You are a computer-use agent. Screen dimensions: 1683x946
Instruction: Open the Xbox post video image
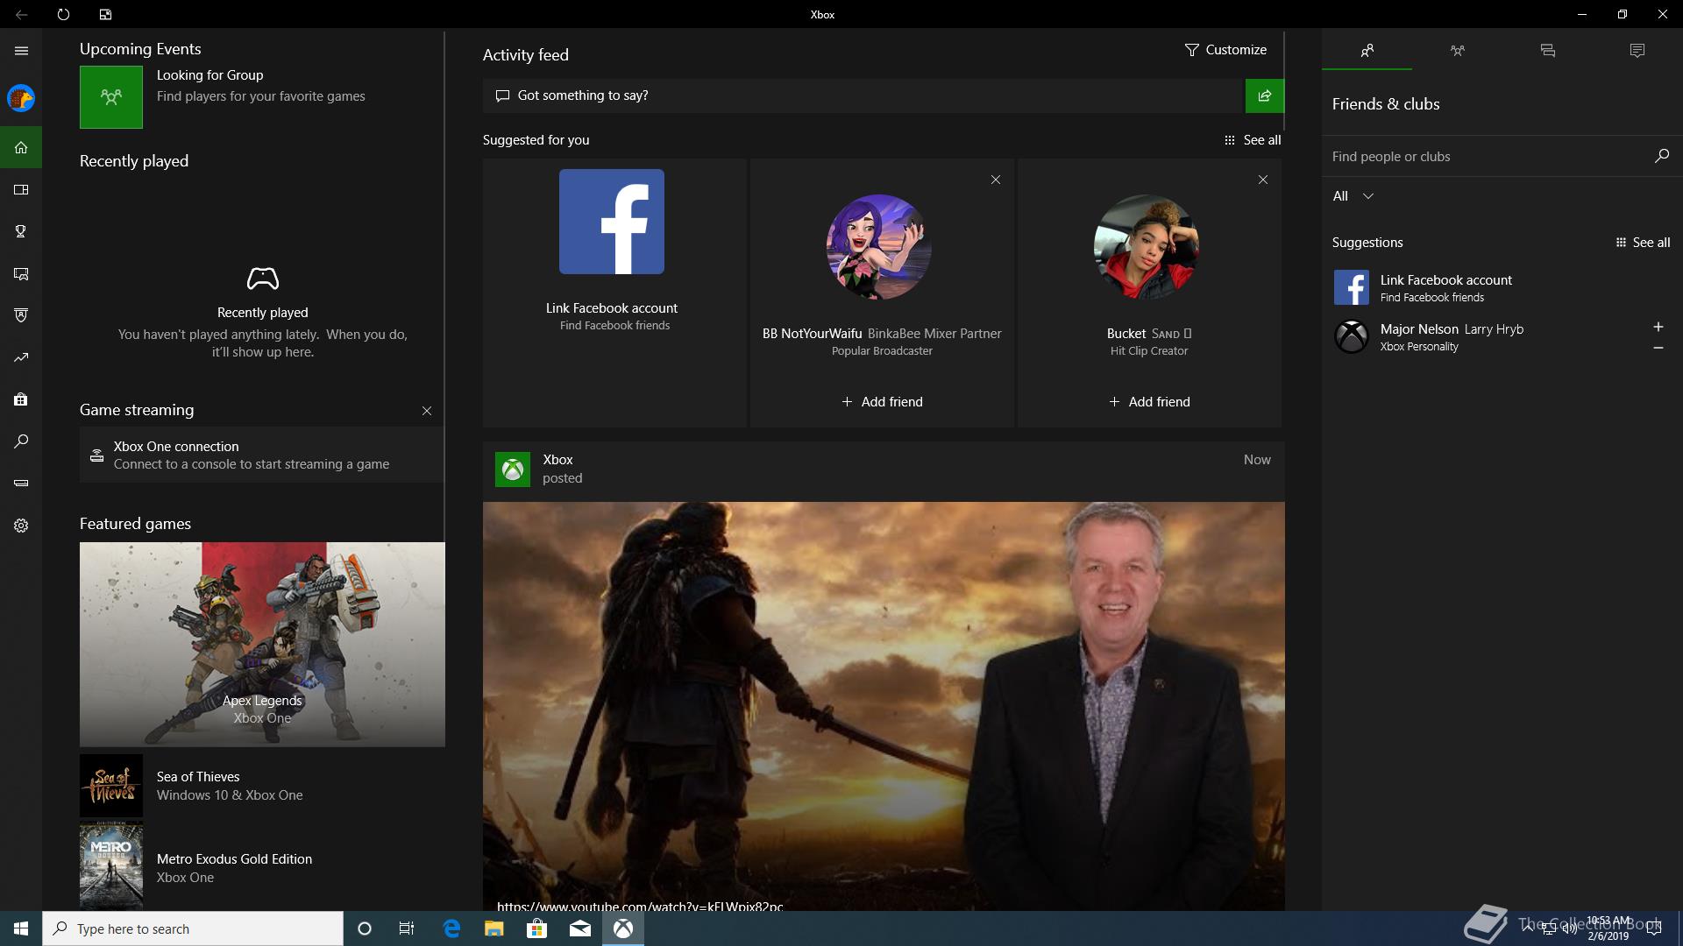884,706
